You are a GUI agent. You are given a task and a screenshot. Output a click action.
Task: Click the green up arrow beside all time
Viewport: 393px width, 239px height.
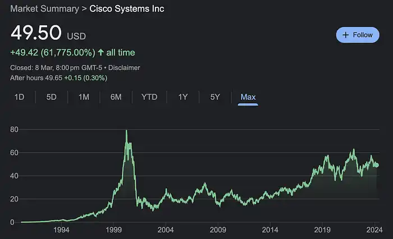100,52
